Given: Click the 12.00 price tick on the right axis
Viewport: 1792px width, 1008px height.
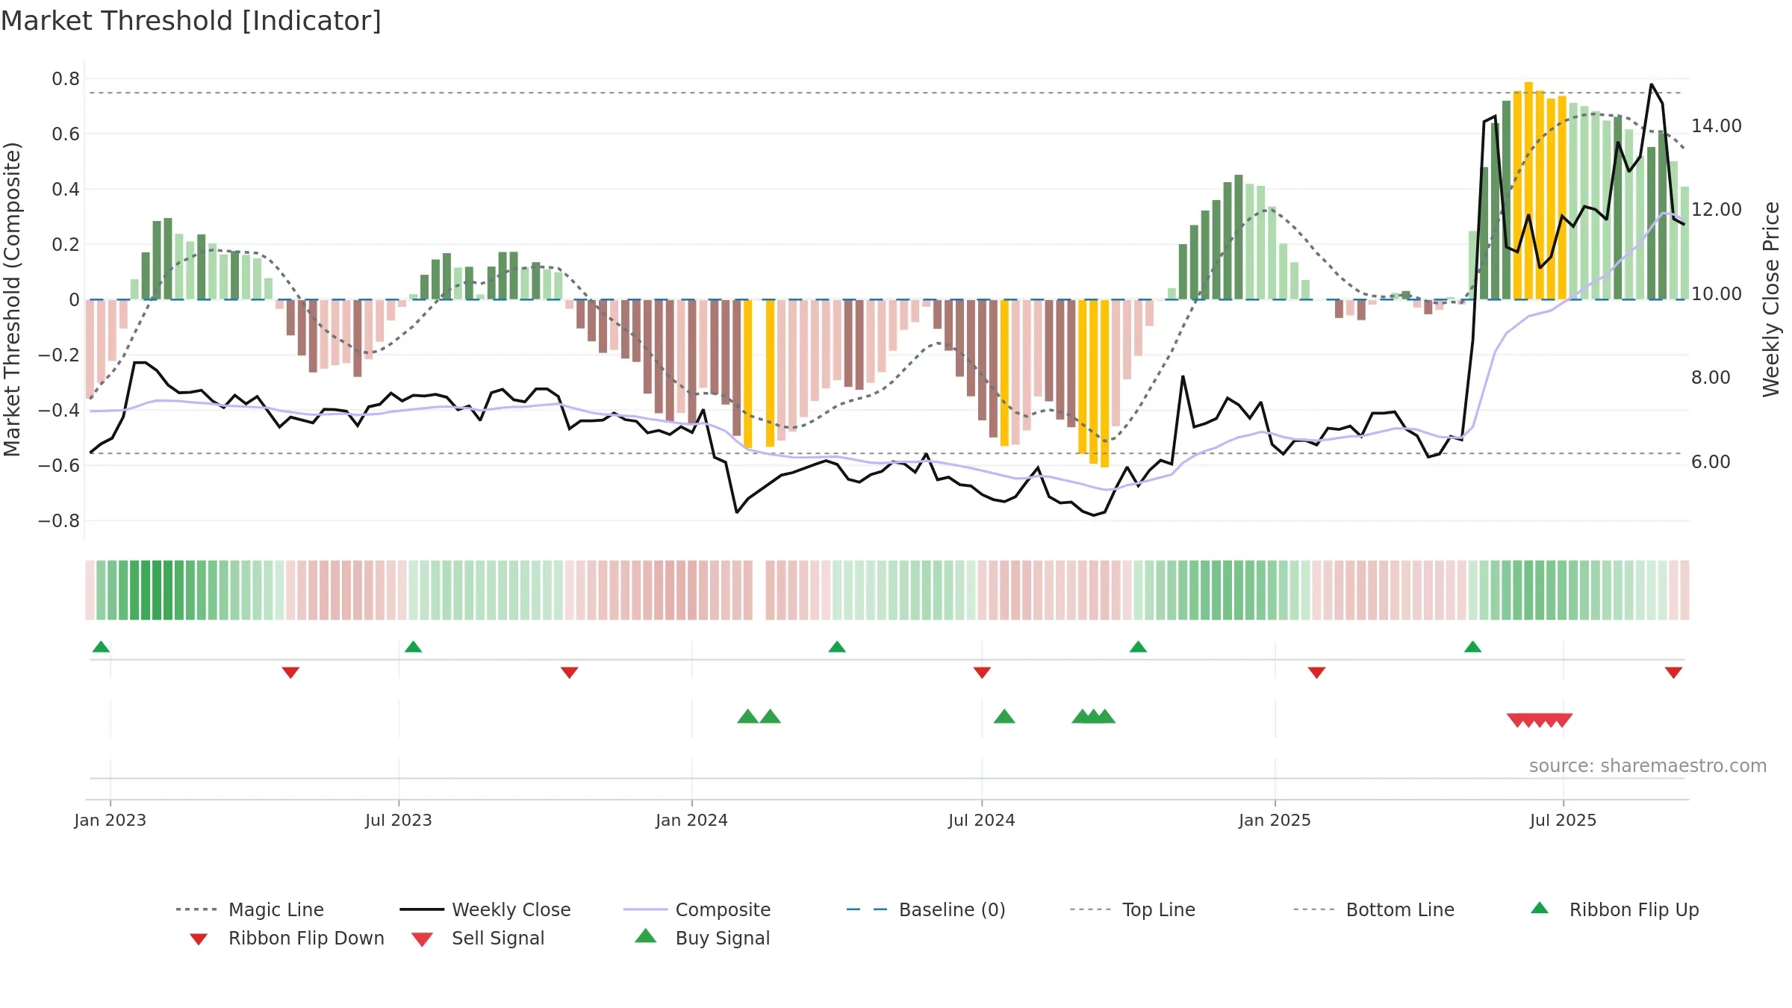Looking at the screenshot, I should 1717,210.
